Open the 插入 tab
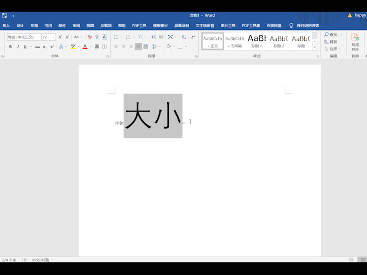367x275 pixels. coord(6,26)
